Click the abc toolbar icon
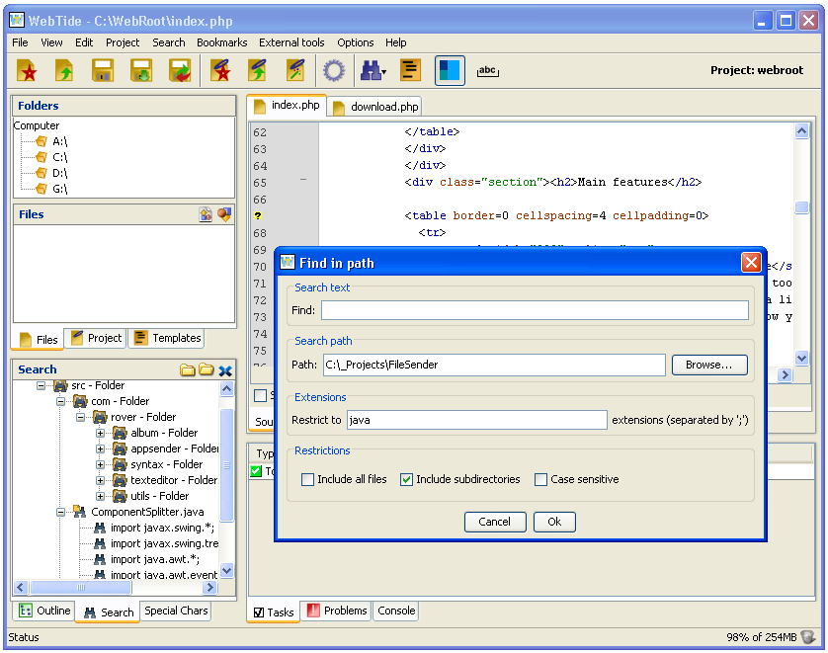Screen dimensions: 828x653 tap(487, 71)
